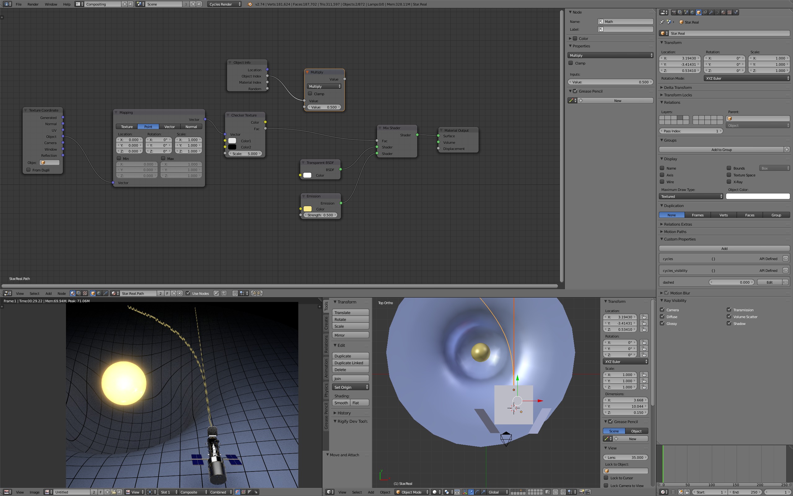Enable Clamp in the Multiply node
The height and width of the screenshot is (496, 793).
click(310, 94)
